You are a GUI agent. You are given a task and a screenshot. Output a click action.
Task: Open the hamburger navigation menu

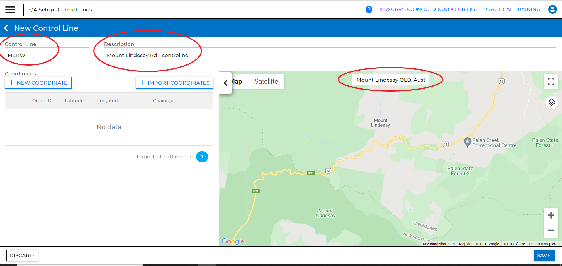pyautogui.click(x=10, y=10)
